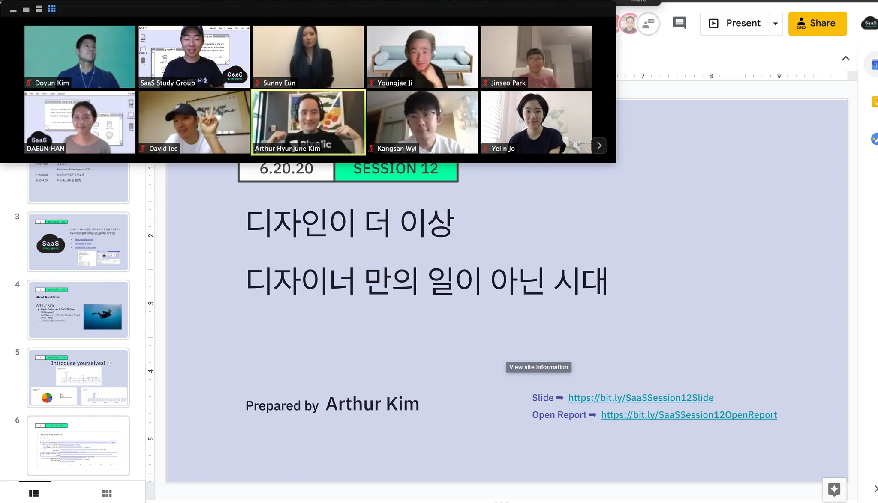Click the yellow Share button
878x503 pixels.
817,23
